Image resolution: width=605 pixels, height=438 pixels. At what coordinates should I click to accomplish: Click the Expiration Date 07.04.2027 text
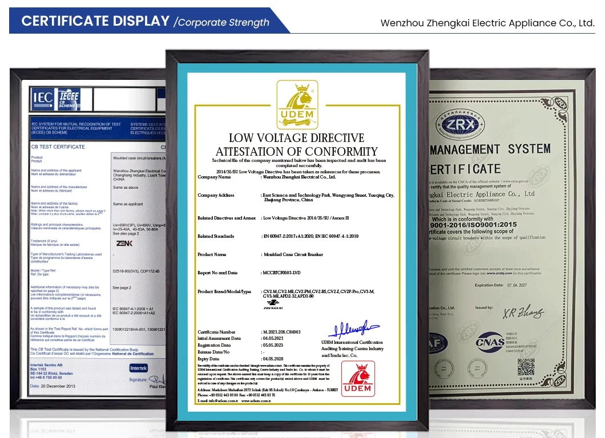[x=501, y=285]
